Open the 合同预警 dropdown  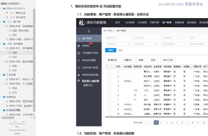pyautogui.click(x=146, y=44)
